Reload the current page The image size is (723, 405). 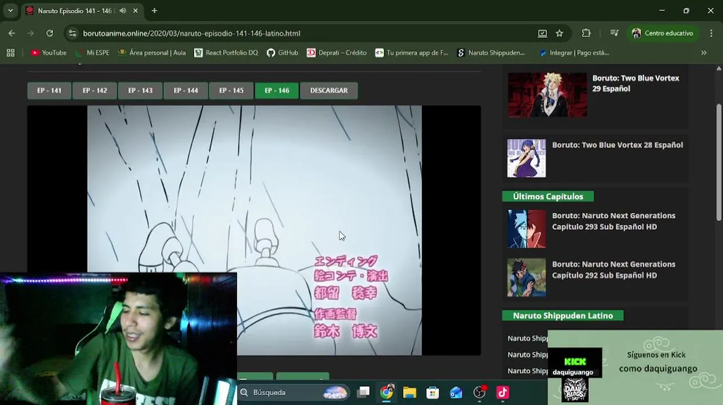pyautogui.click(x=50, y=33)
